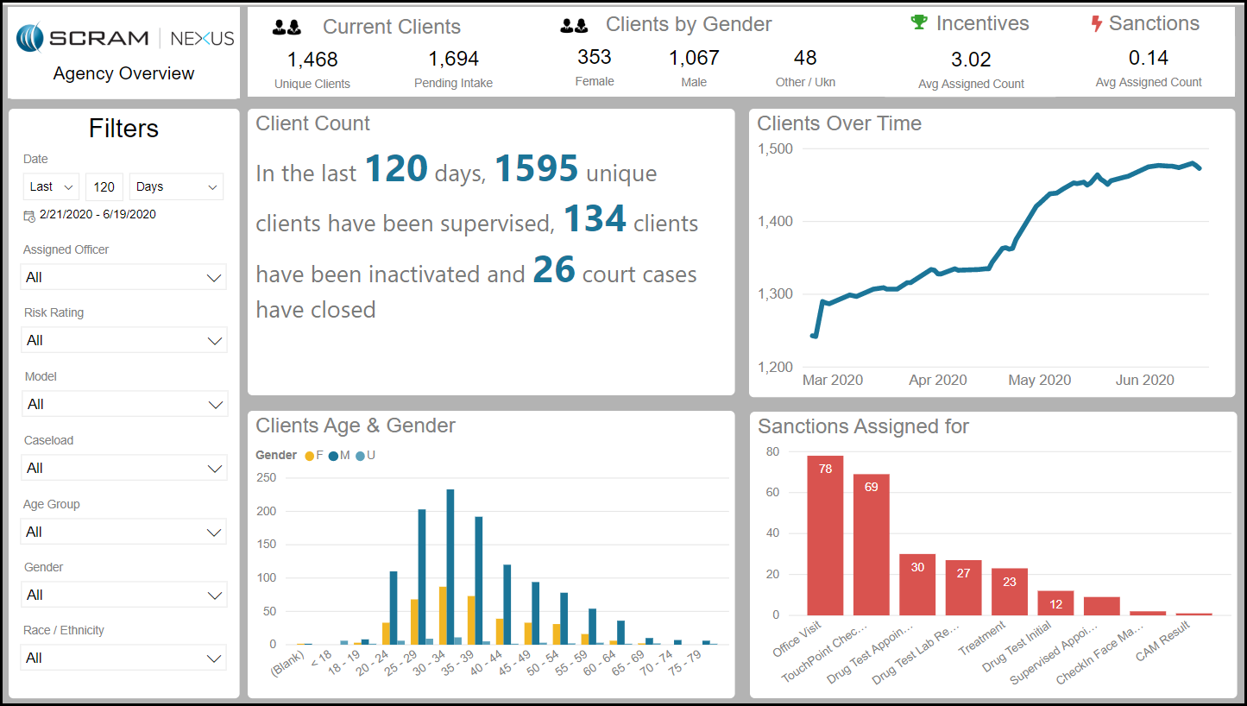Toggle the light blue U gender legend marker

[361, 455]
